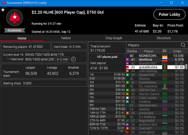Click the level clock icon

pyautogui.click(x=73, y=59)
